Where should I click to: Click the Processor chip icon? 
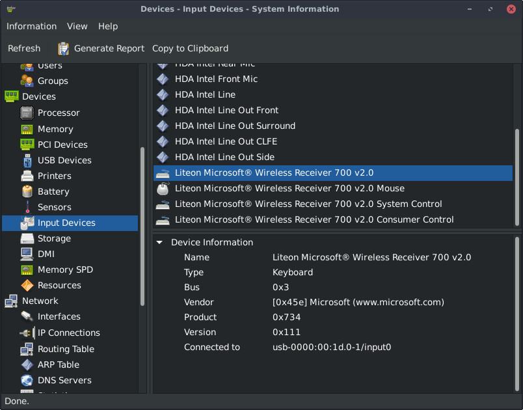point(27,113)
